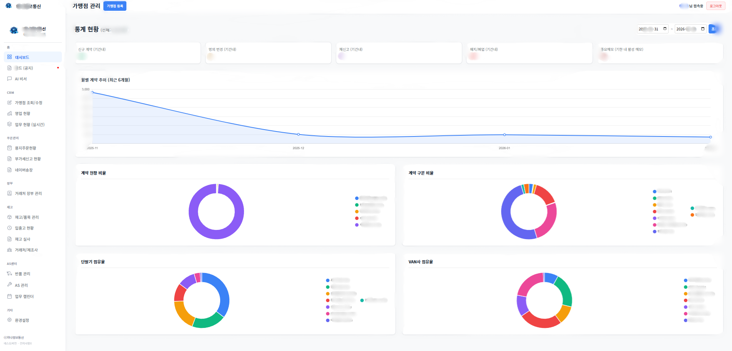Viewport: 732px width, 351px height.
Task: Open the end date calendar picker
Action: 703,29
